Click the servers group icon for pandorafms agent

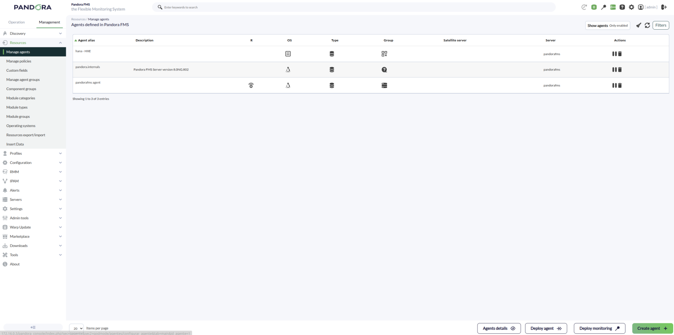pos(384,85)
